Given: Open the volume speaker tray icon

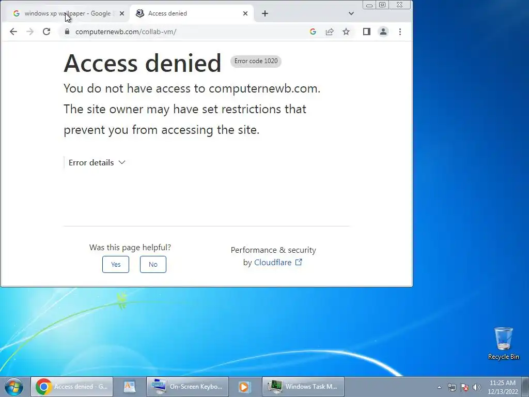Looking at the screenshot, I should 477,387.
